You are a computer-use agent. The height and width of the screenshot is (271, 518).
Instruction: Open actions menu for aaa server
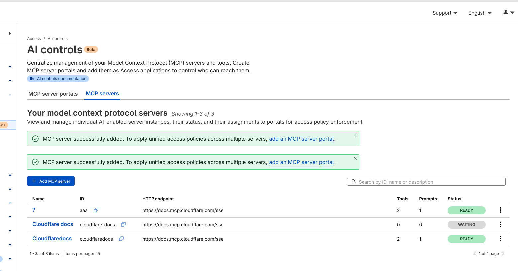[x=500, y=210]
